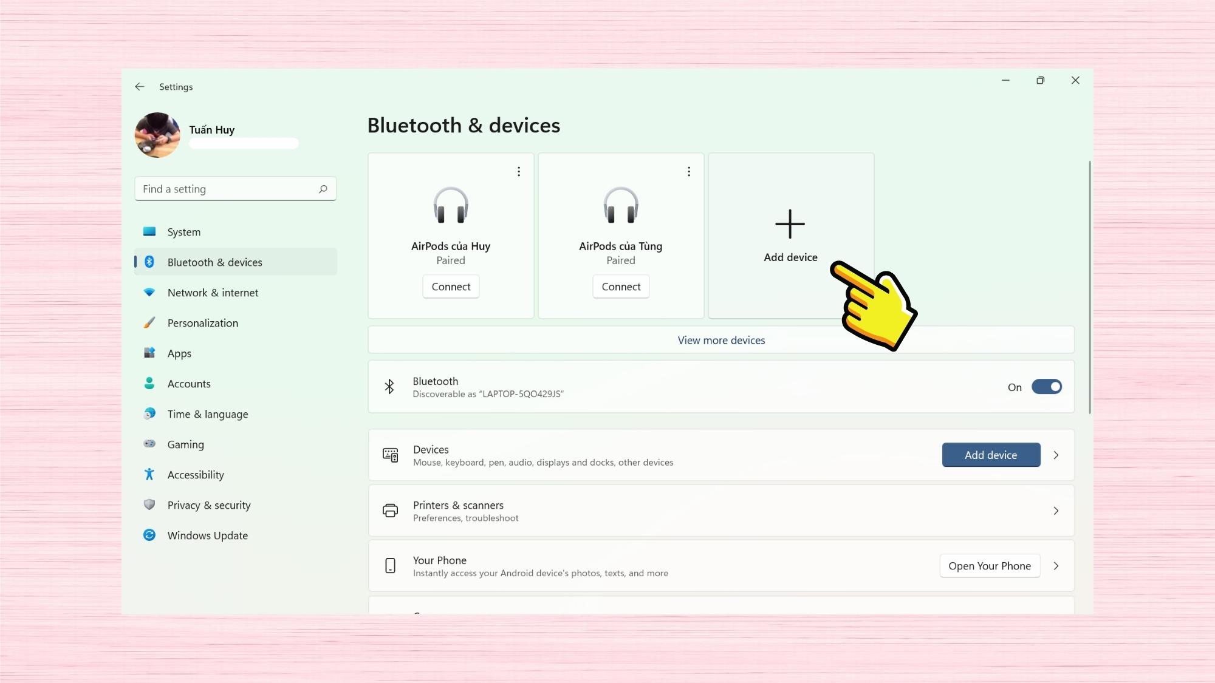Click the Accessibility icon in sidebar

149,475
